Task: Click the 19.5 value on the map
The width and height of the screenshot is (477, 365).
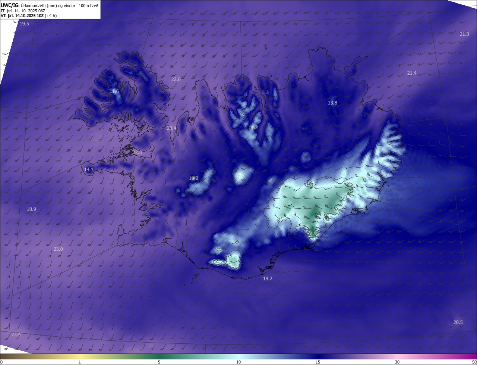Action: 24,24
